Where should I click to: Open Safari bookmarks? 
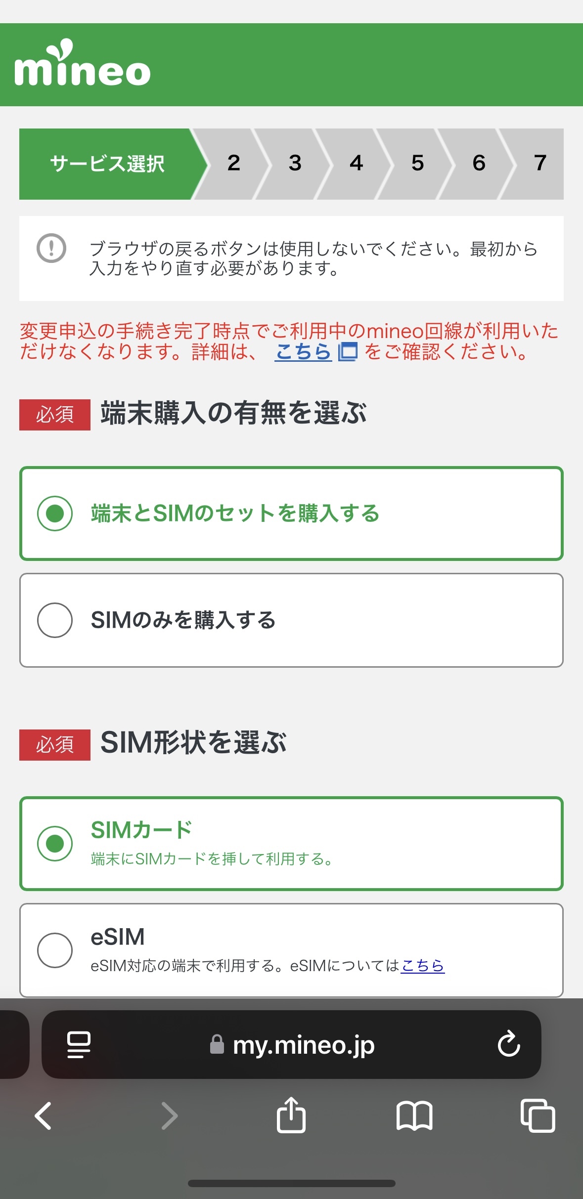[x=414, y=1115]
